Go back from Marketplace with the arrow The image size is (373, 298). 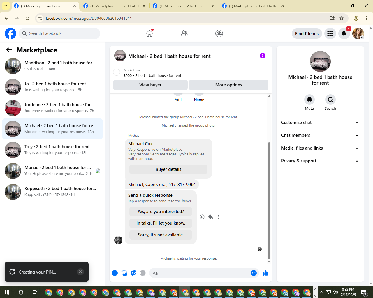(x=9, y=50)
